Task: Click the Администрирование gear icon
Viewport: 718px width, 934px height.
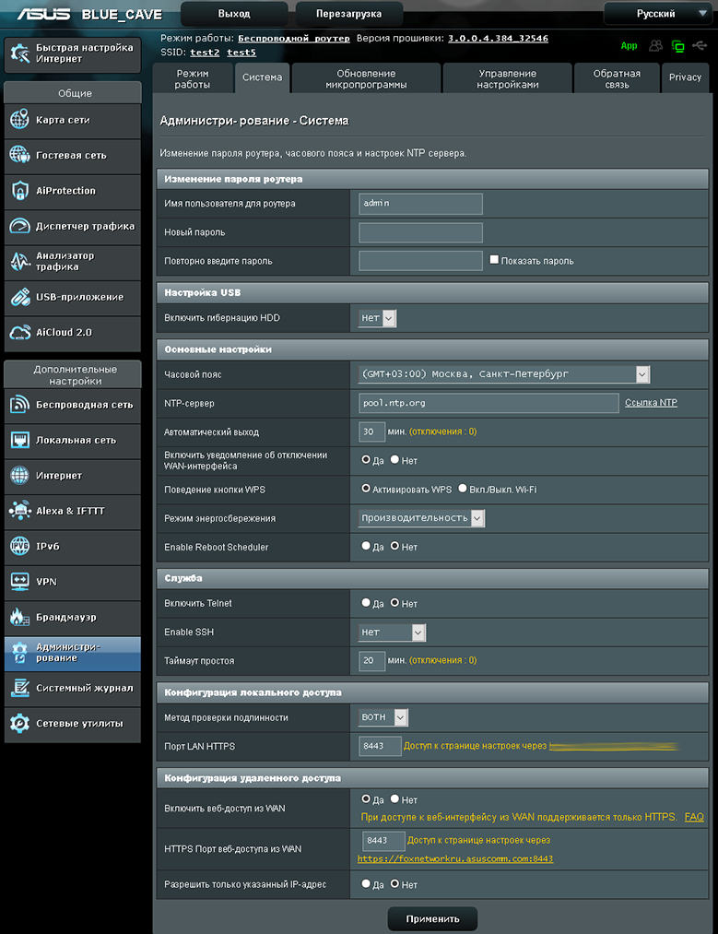Action: pos(19,653)
